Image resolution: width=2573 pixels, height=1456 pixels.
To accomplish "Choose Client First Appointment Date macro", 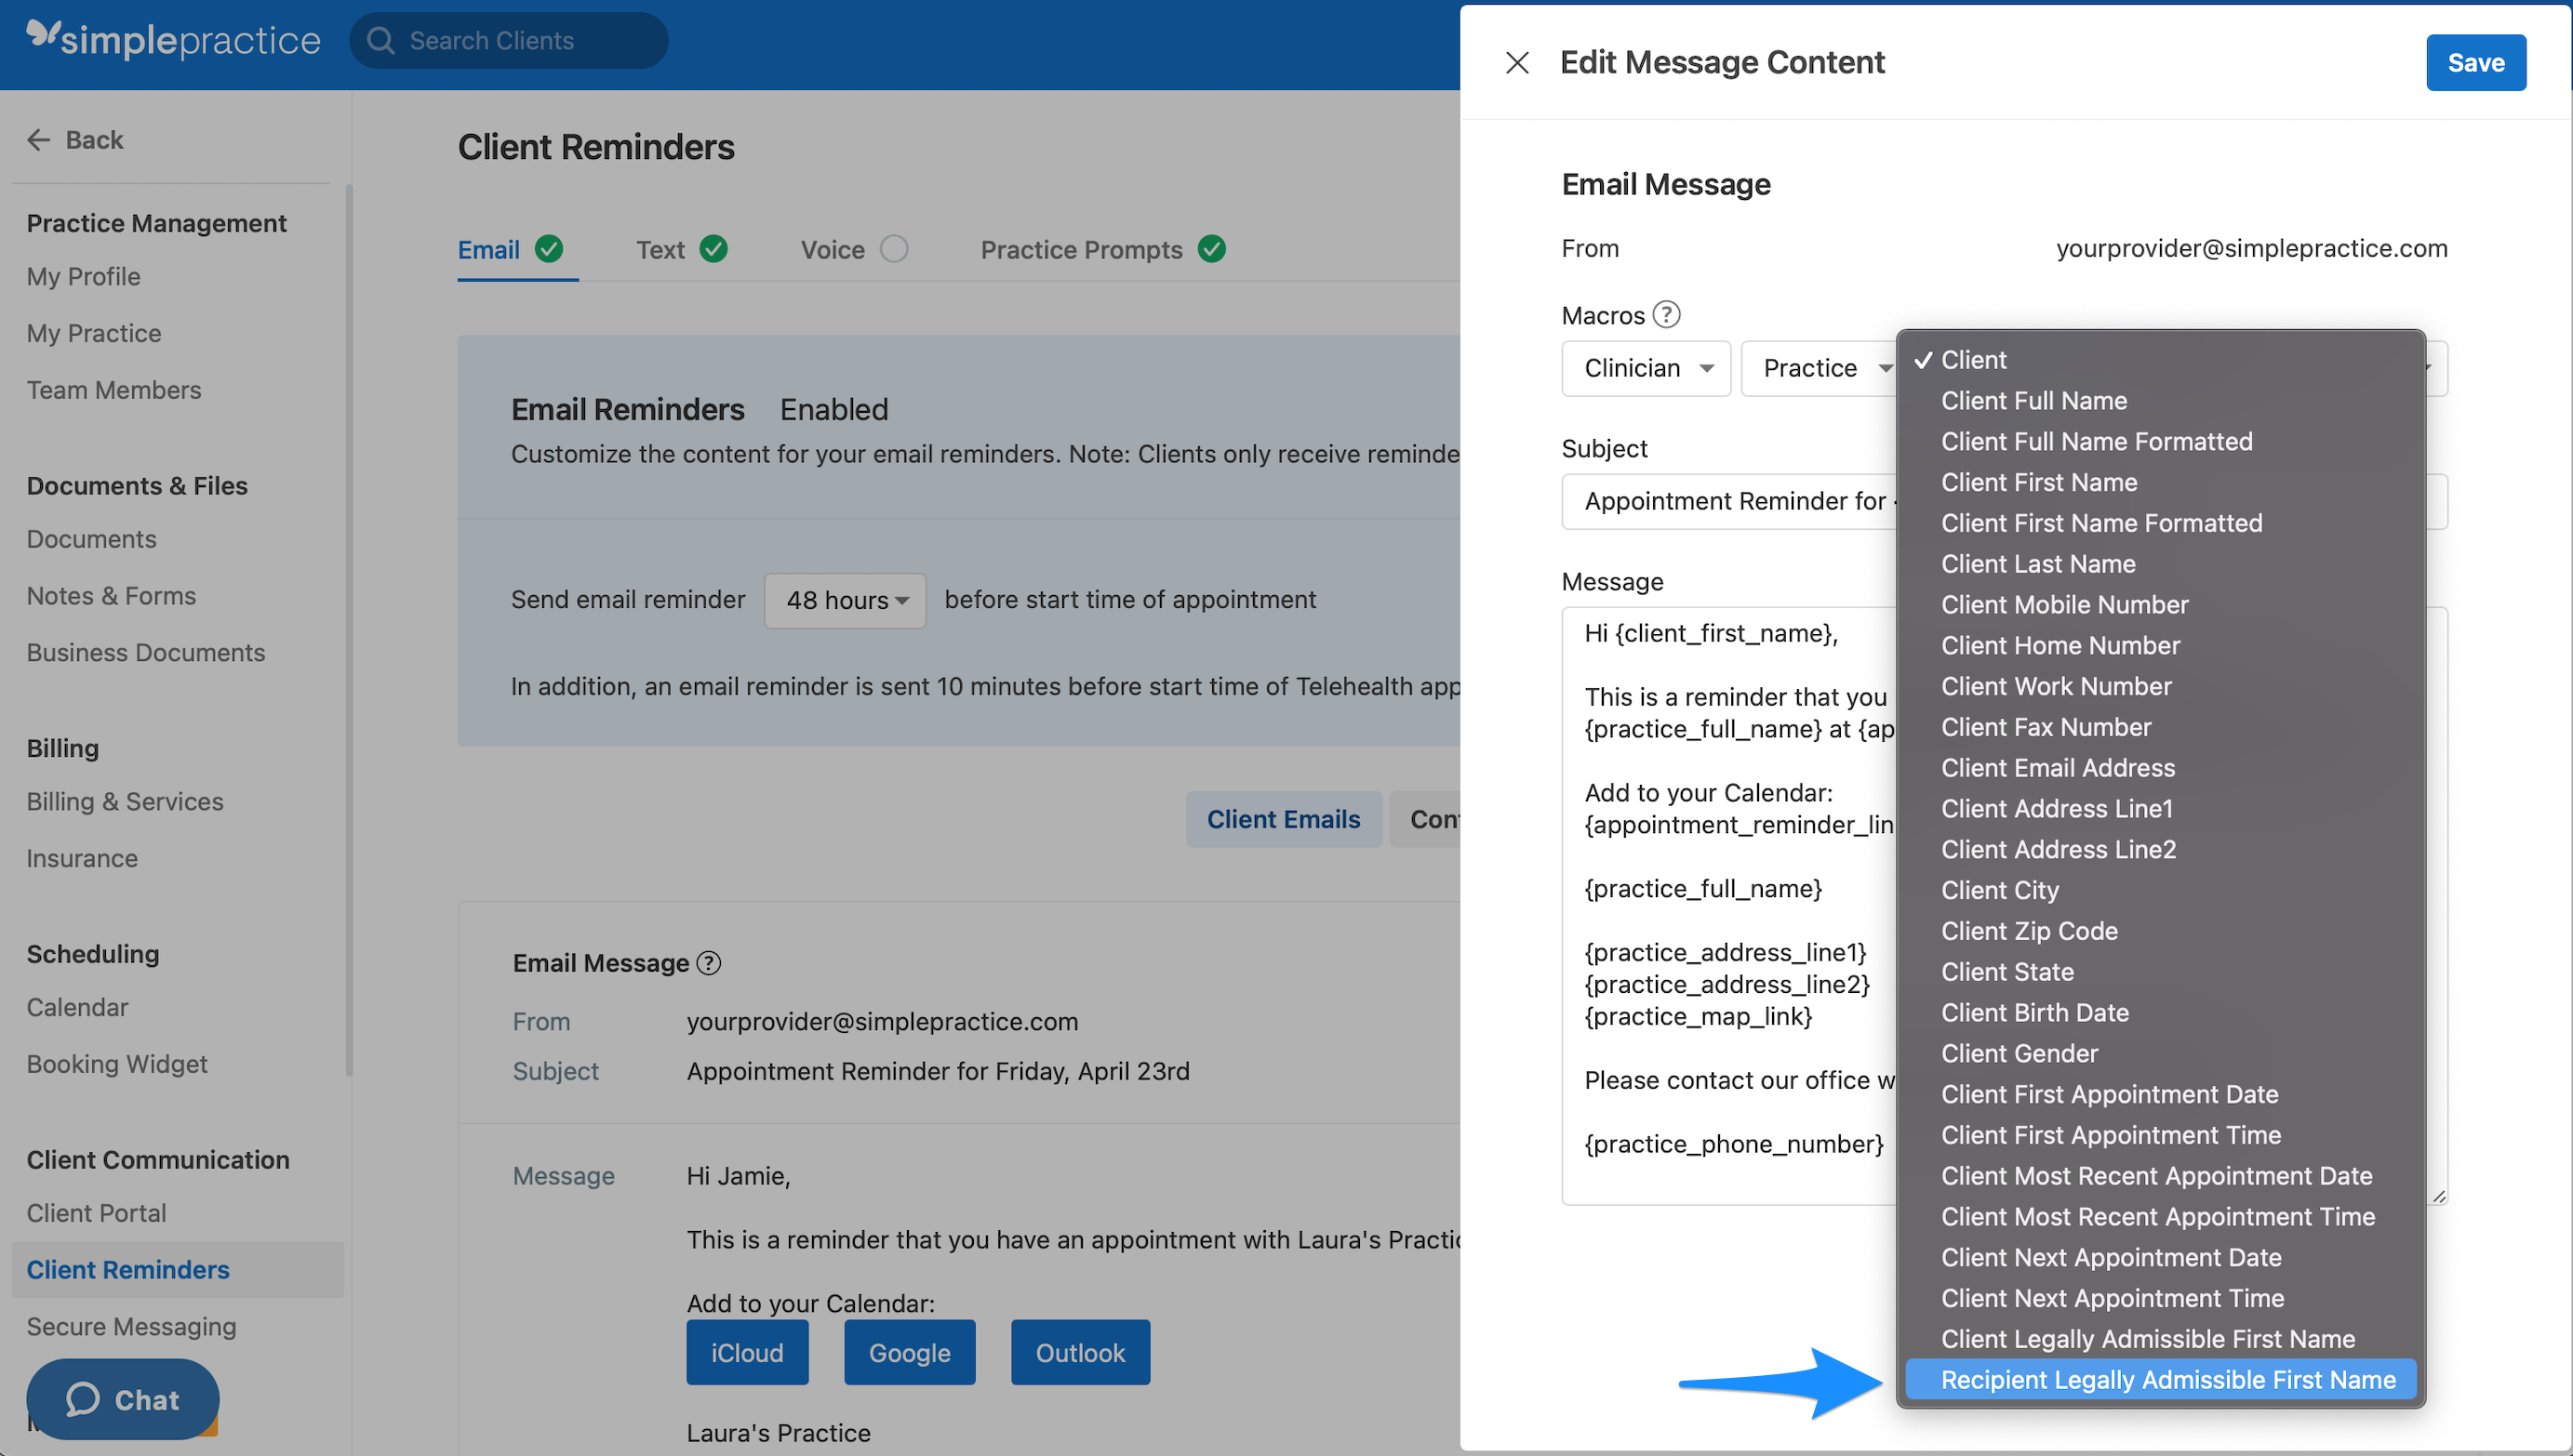I will pyautogui.click(x=2161, y=1094).
